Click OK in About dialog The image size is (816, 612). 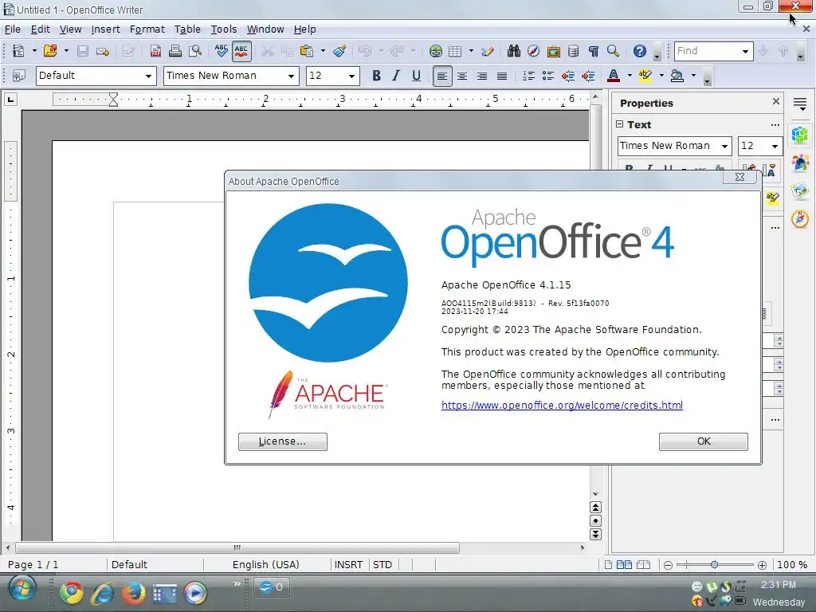tap(703, 441)
